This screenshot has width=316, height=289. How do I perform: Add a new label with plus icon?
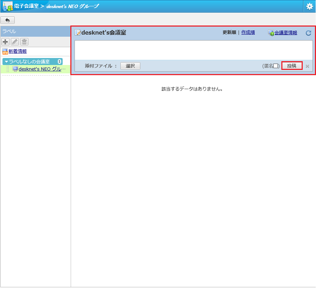coord(6,42)
